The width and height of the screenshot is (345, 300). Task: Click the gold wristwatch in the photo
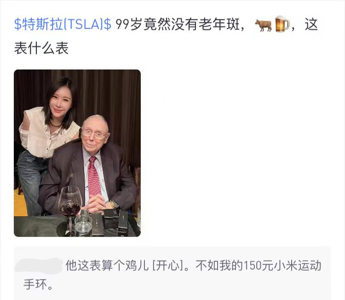point(114,204)
